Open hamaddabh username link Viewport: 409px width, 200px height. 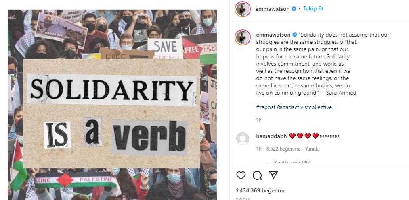point(272,136)
